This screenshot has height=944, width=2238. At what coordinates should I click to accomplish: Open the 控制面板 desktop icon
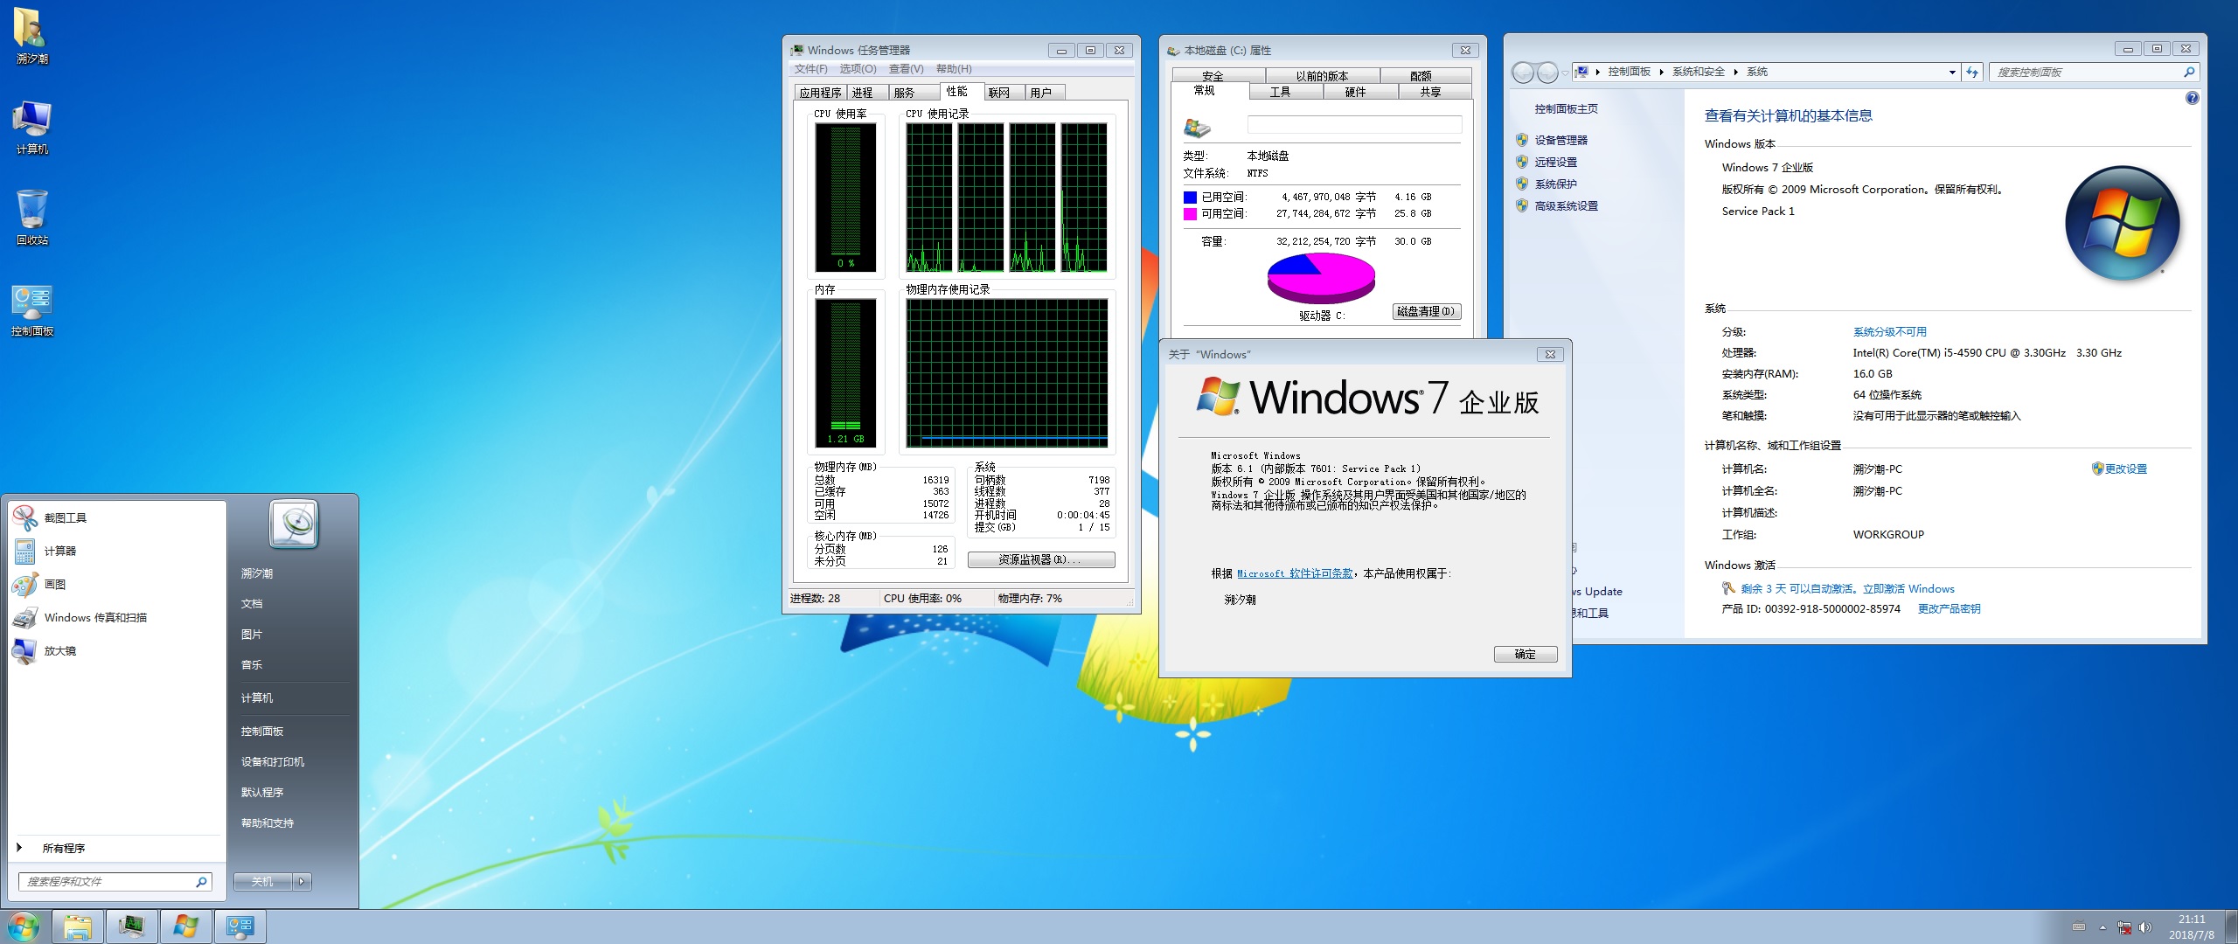pyautogui.click(x=31, y=309)
